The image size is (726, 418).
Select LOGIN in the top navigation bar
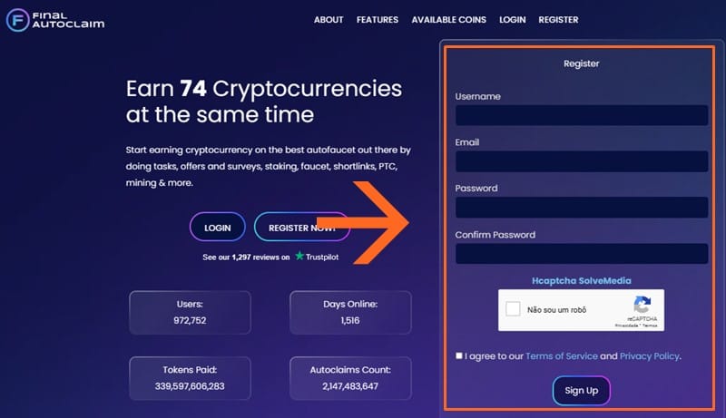512,20
